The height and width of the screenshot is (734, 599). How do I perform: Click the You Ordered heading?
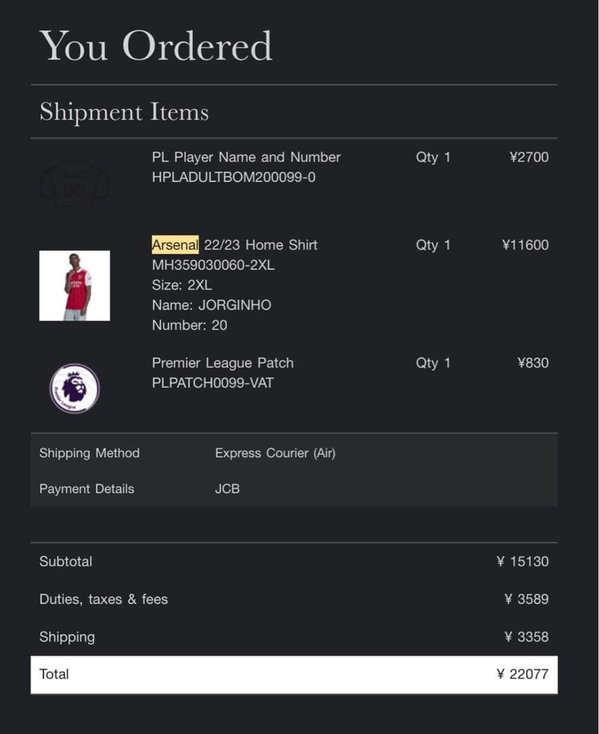156,46
